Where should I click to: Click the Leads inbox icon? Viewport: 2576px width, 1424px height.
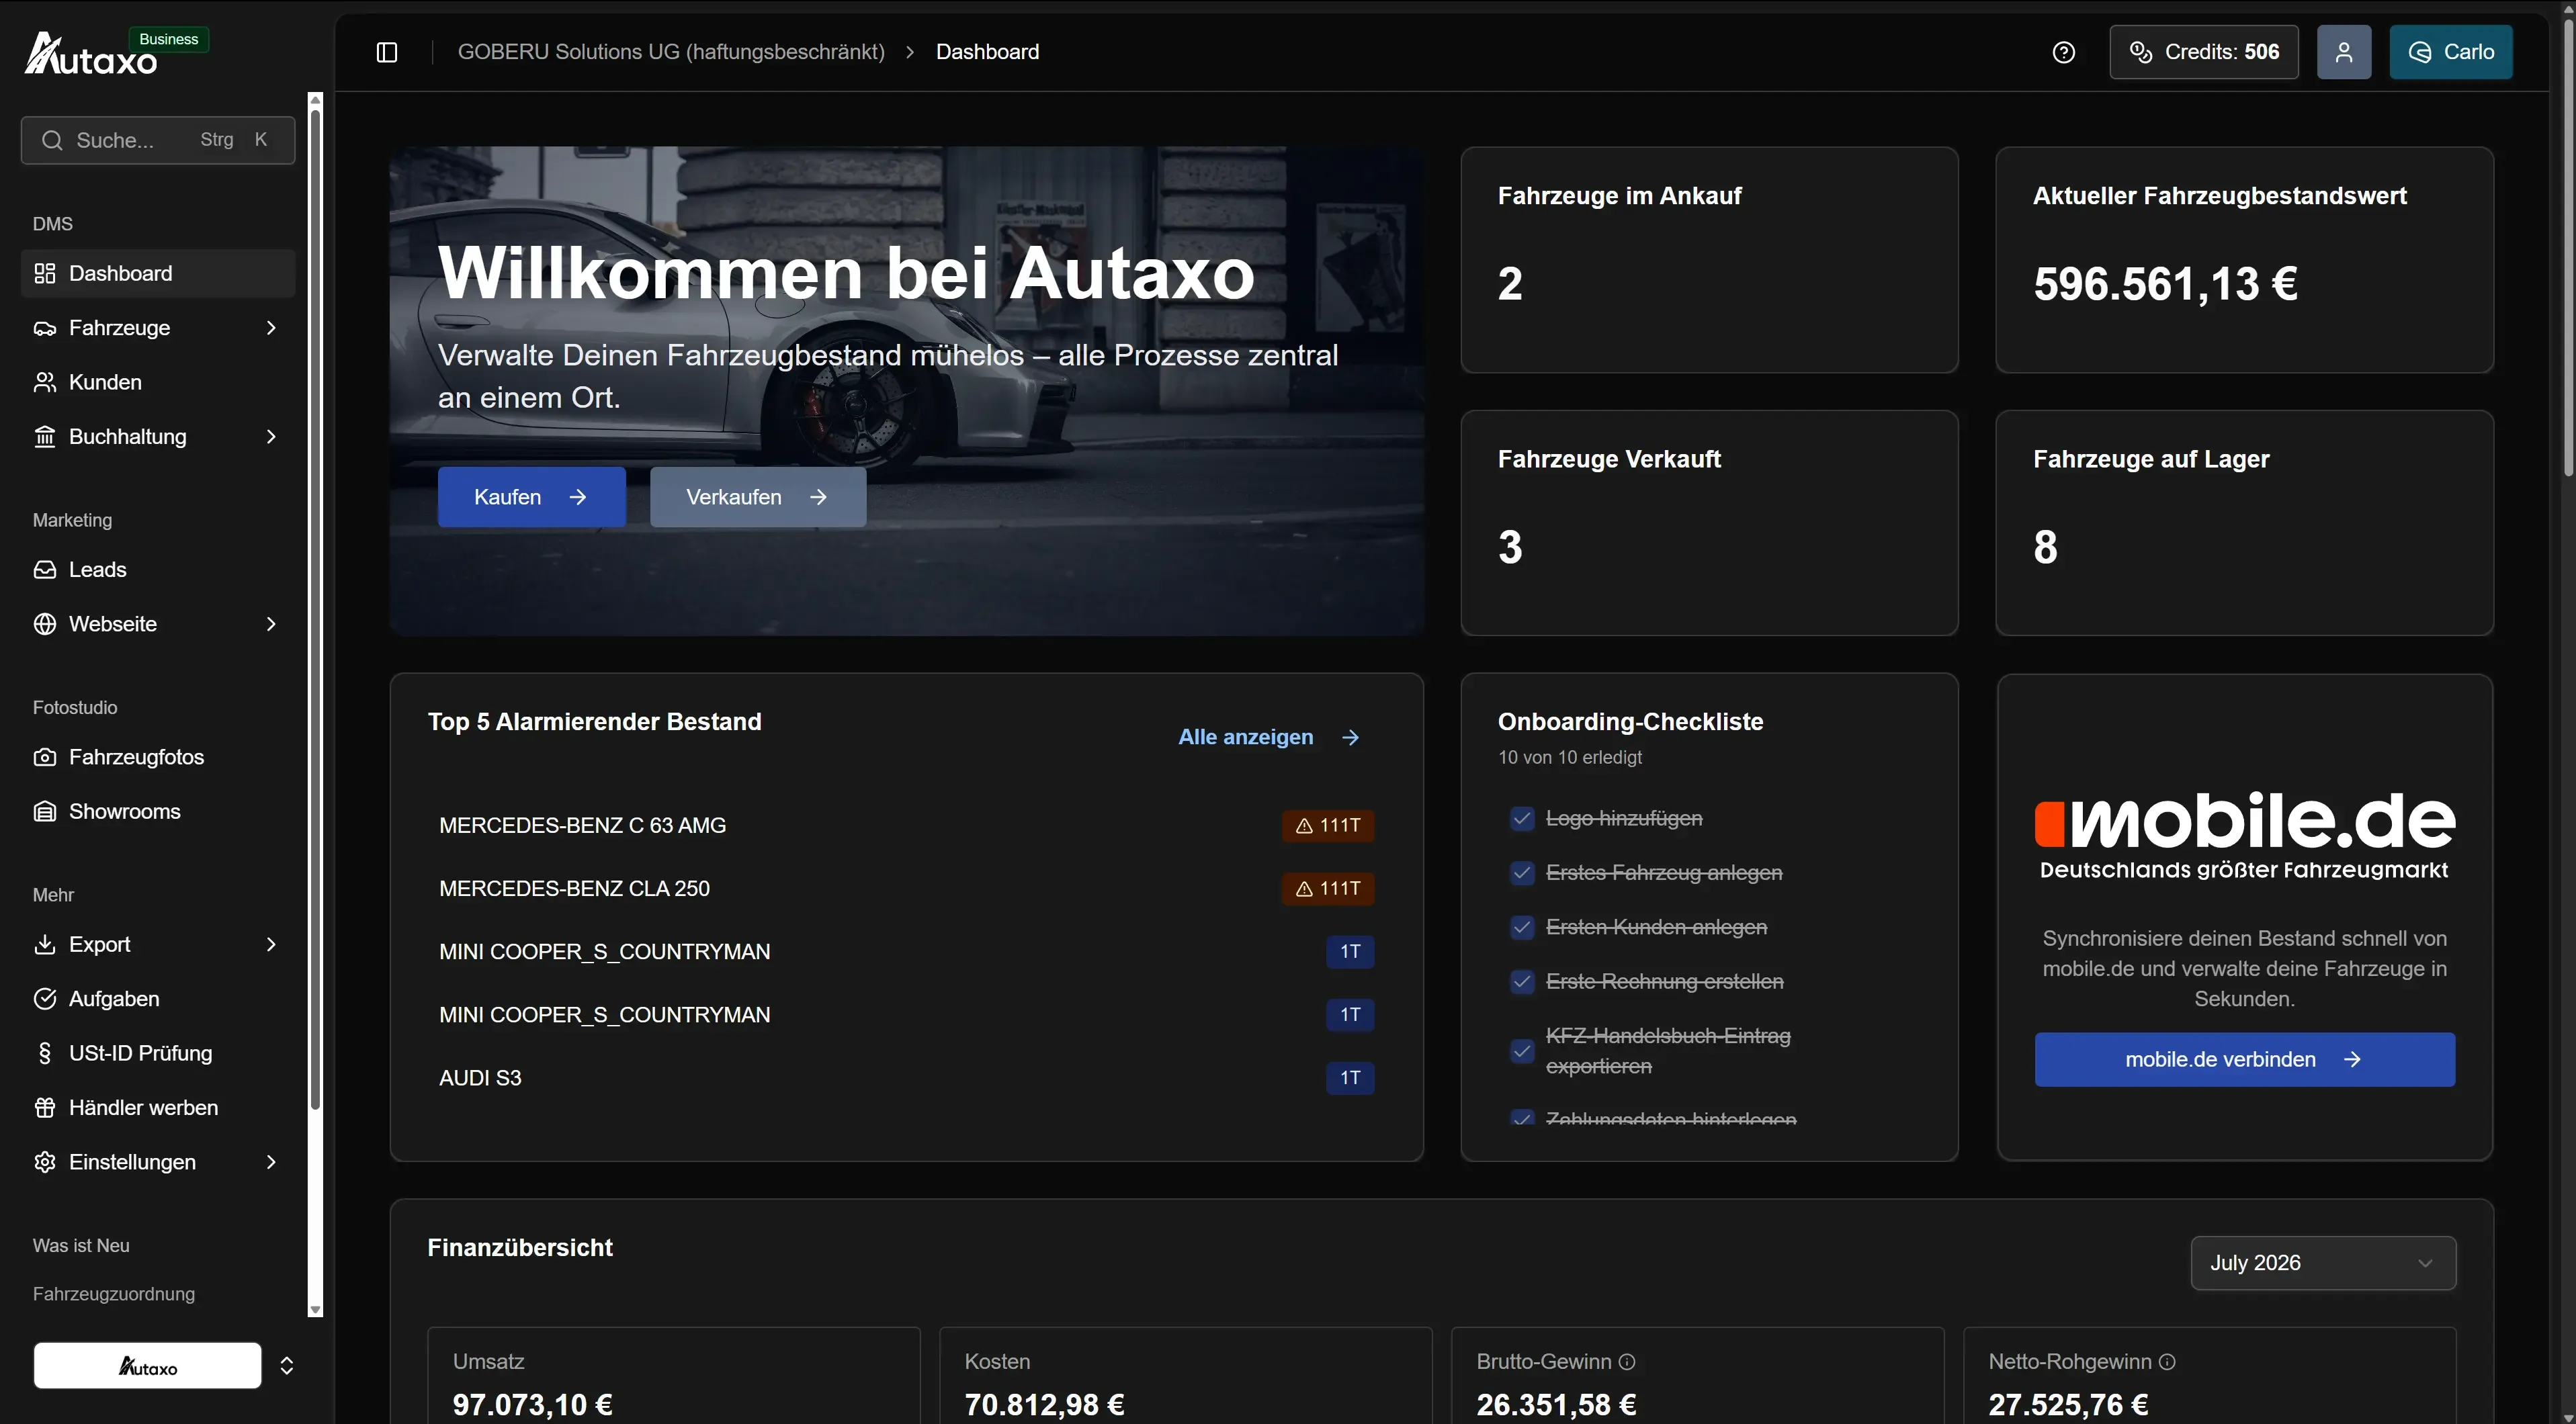(45, 569)
